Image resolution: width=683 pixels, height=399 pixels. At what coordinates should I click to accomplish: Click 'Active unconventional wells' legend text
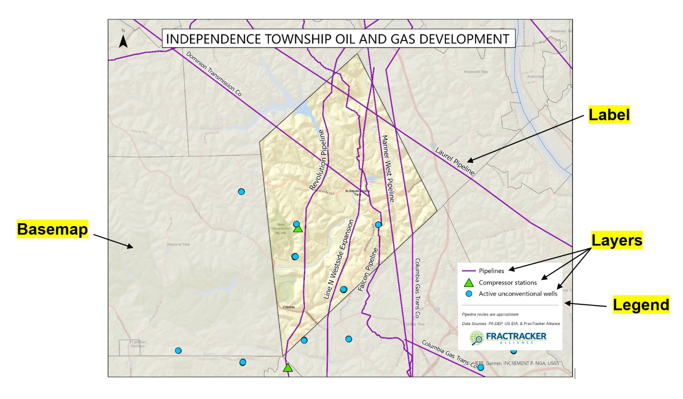tap(518, 294)
